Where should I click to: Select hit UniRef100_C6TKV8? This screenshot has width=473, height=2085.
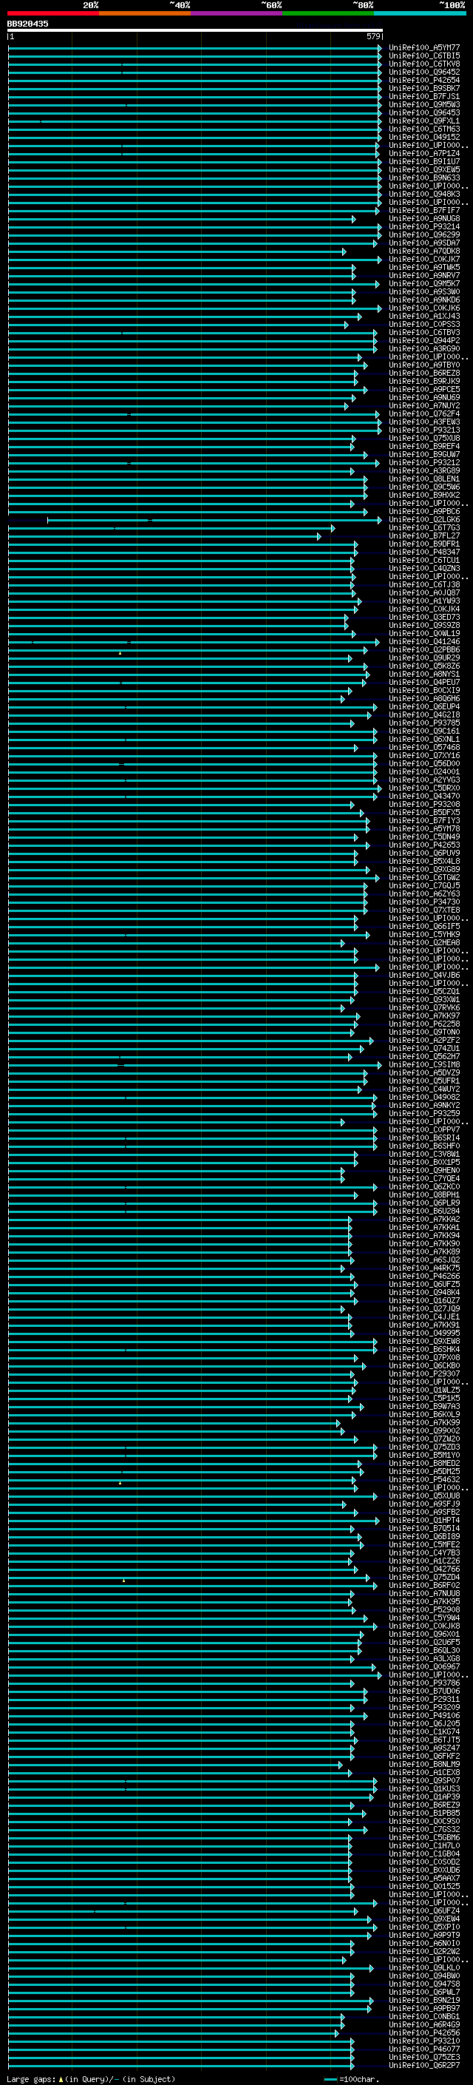424,64
